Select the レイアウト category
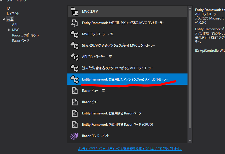Viewport: 225px width, 154px height. [13, 14]
